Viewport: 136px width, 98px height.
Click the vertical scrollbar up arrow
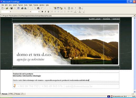coord(134,18)
